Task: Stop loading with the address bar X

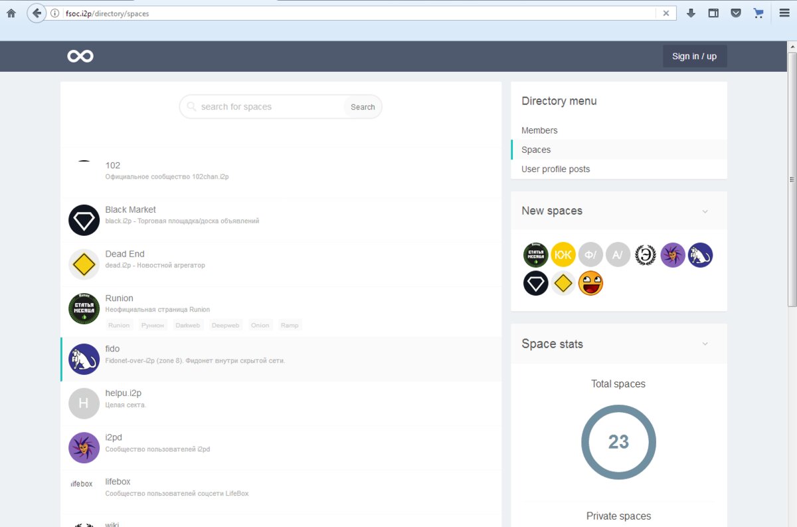Action: 666,13
